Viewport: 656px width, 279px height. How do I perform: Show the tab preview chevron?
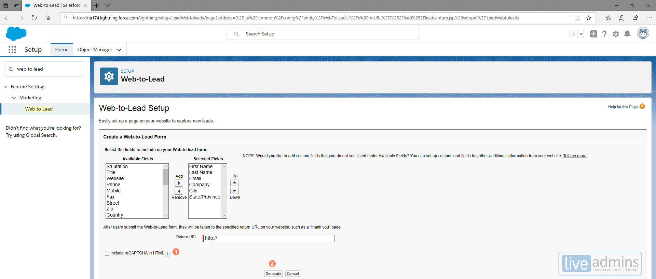107,5
